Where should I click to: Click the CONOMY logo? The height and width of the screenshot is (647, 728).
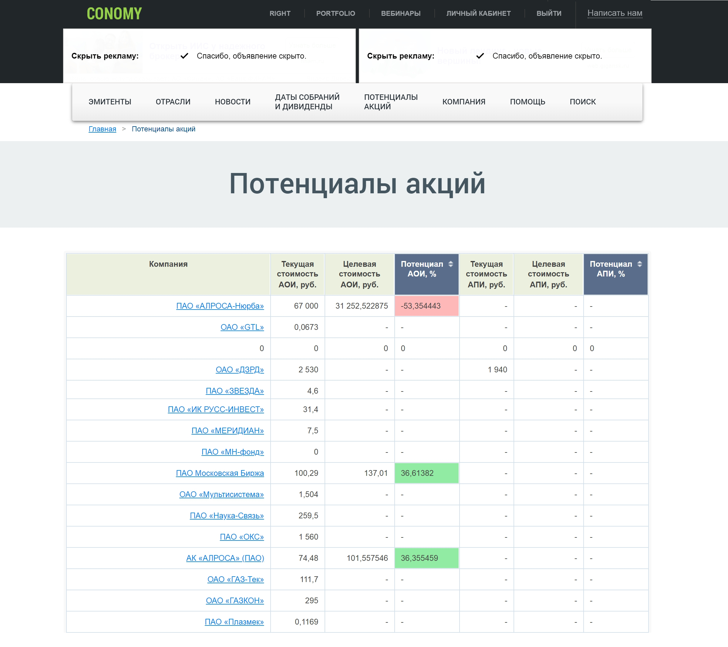(114, 14)
